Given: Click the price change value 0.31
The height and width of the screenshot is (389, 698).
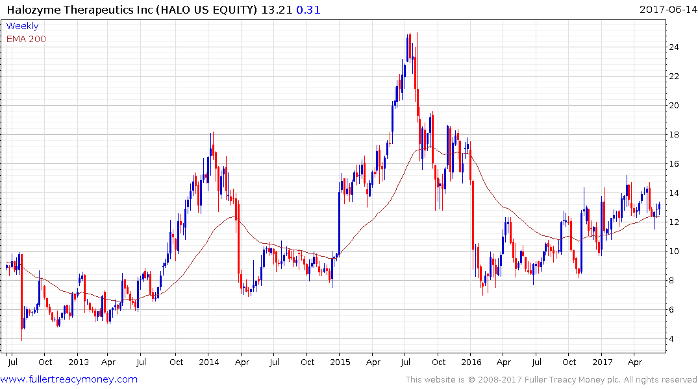Looking at the screenshot, I should pyautogui.click(x=308, y=10).
